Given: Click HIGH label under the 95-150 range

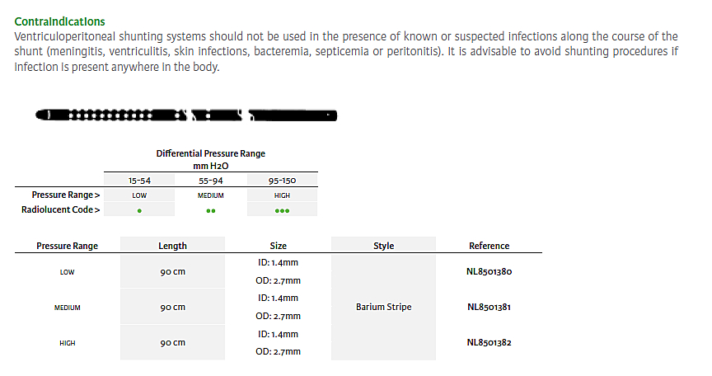Looking at the screenshot, I should [x=282, y=195].
